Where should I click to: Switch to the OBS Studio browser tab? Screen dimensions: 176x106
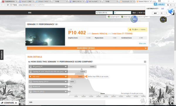93,1
